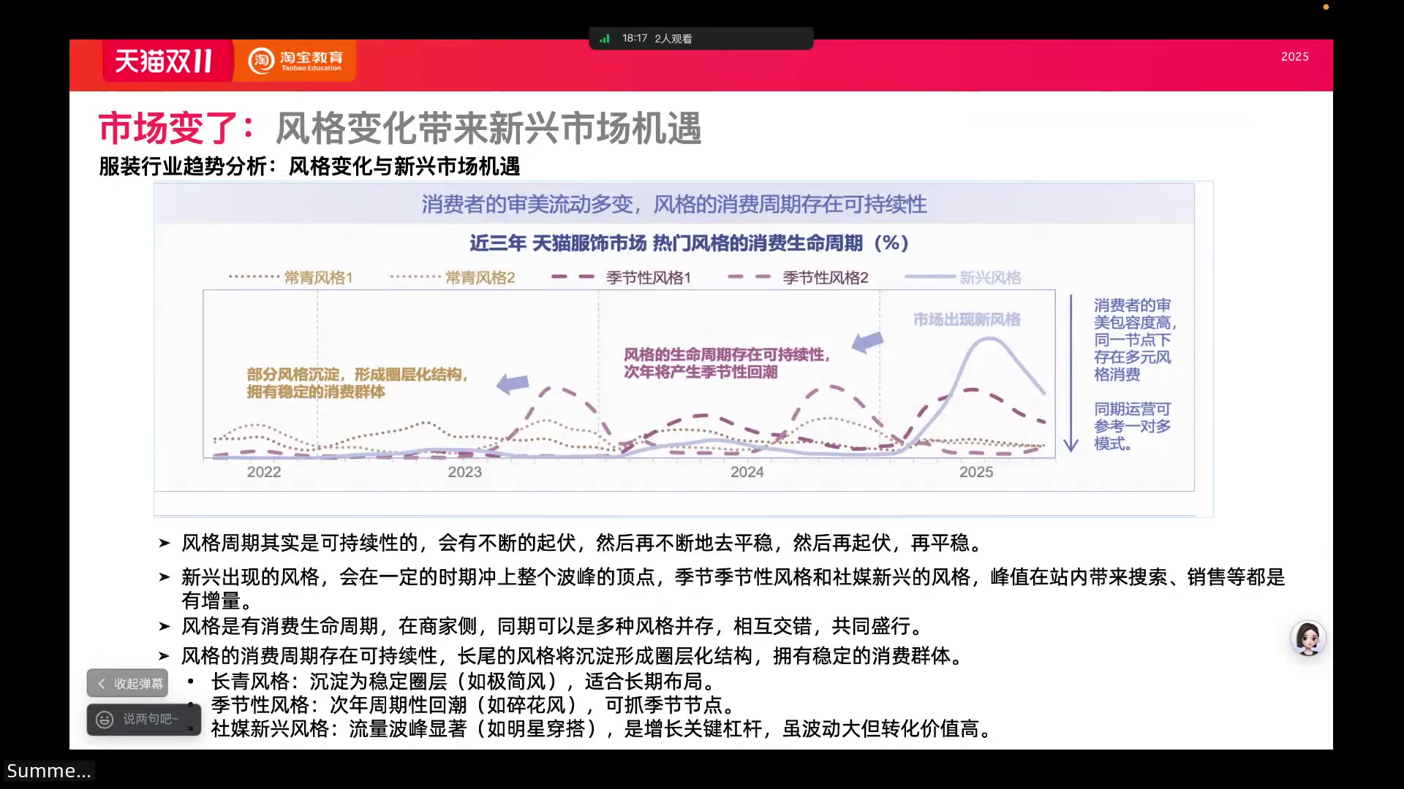The height and width of the screenshot is (789, 1404).
Task: Click the 收起弹幕 button
Action: (127, 683)
